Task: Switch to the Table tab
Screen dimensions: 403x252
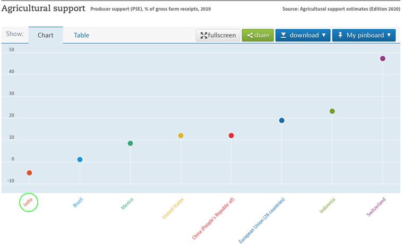Action: pos(81,35)
